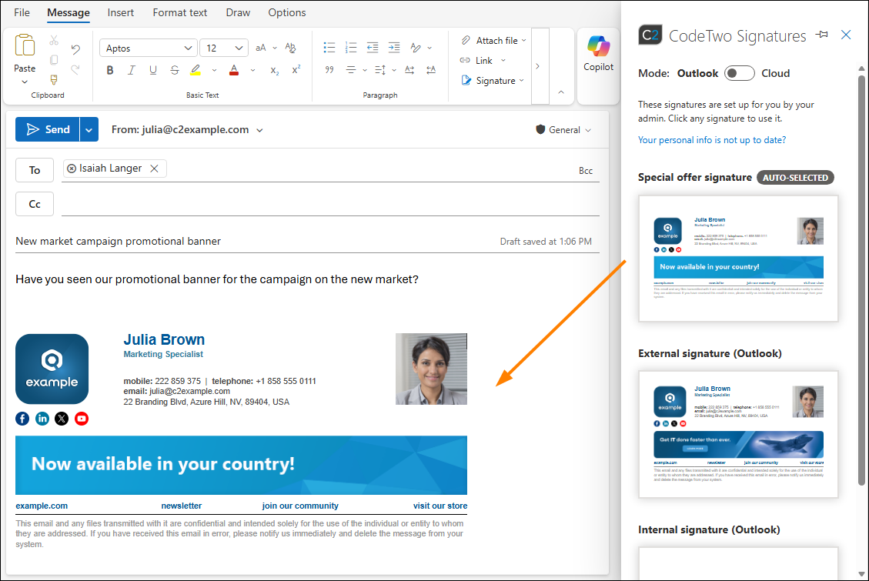Insert a bulleted list
The height and width of the screenshot is (581, 869).
point(329,48)
